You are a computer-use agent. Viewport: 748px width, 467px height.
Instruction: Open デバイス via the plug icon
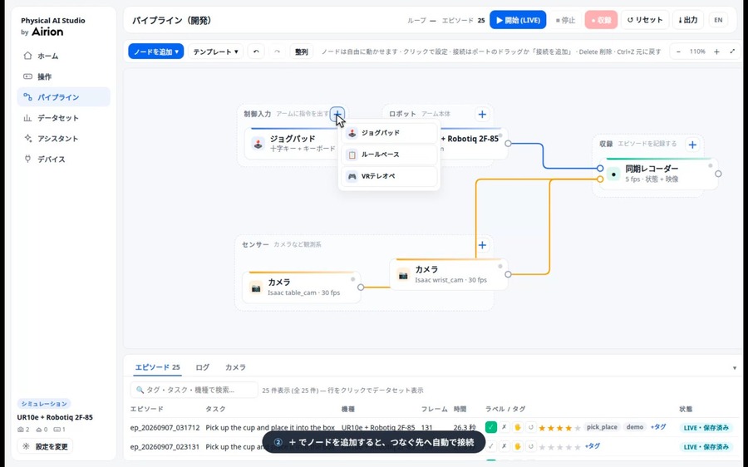27,159
